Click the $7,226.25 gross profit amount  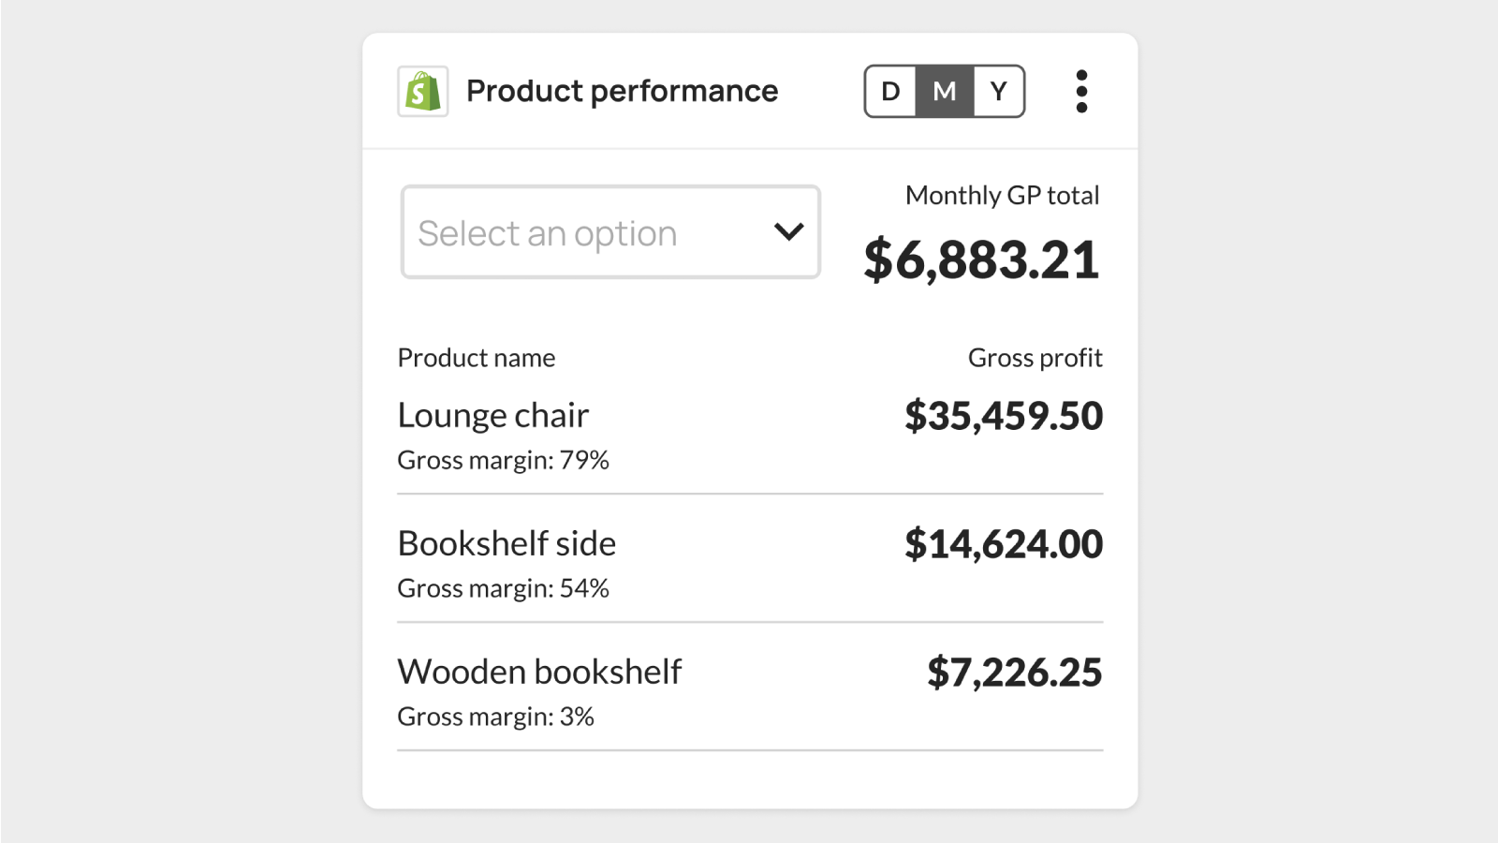pyautogui.click(x=1015, y=673)
